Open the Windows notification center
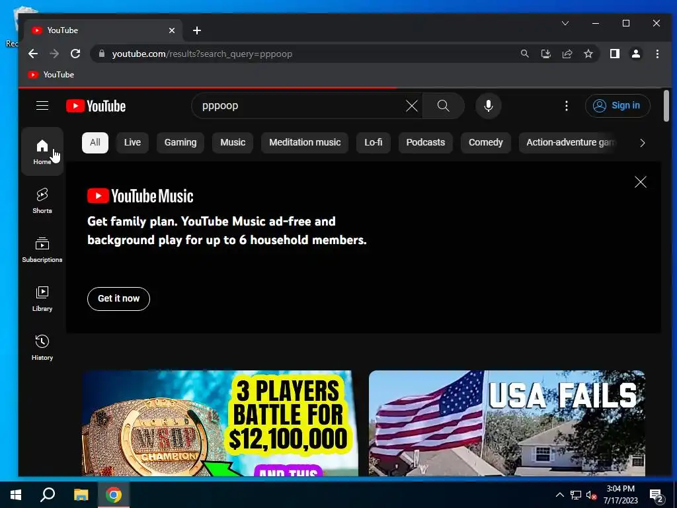The image size is (677, 508). coord(657,495)
